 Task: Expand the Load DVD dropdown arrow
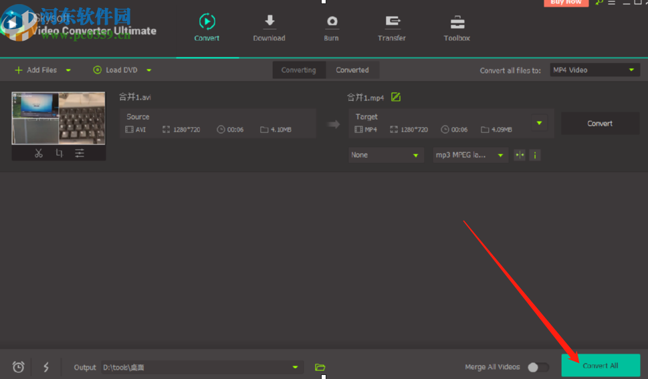point(148,70)
